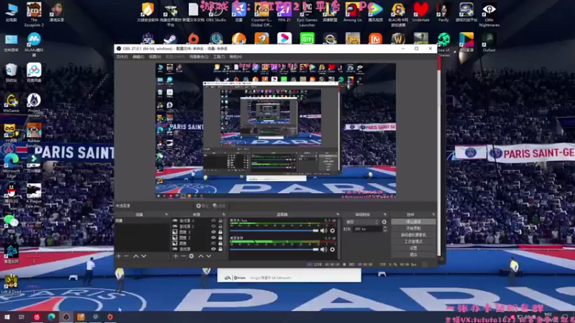Viewport: 575px width, 323px height.
Task: Open settings gear of top mixer channel
Action: tap(332, 230)
